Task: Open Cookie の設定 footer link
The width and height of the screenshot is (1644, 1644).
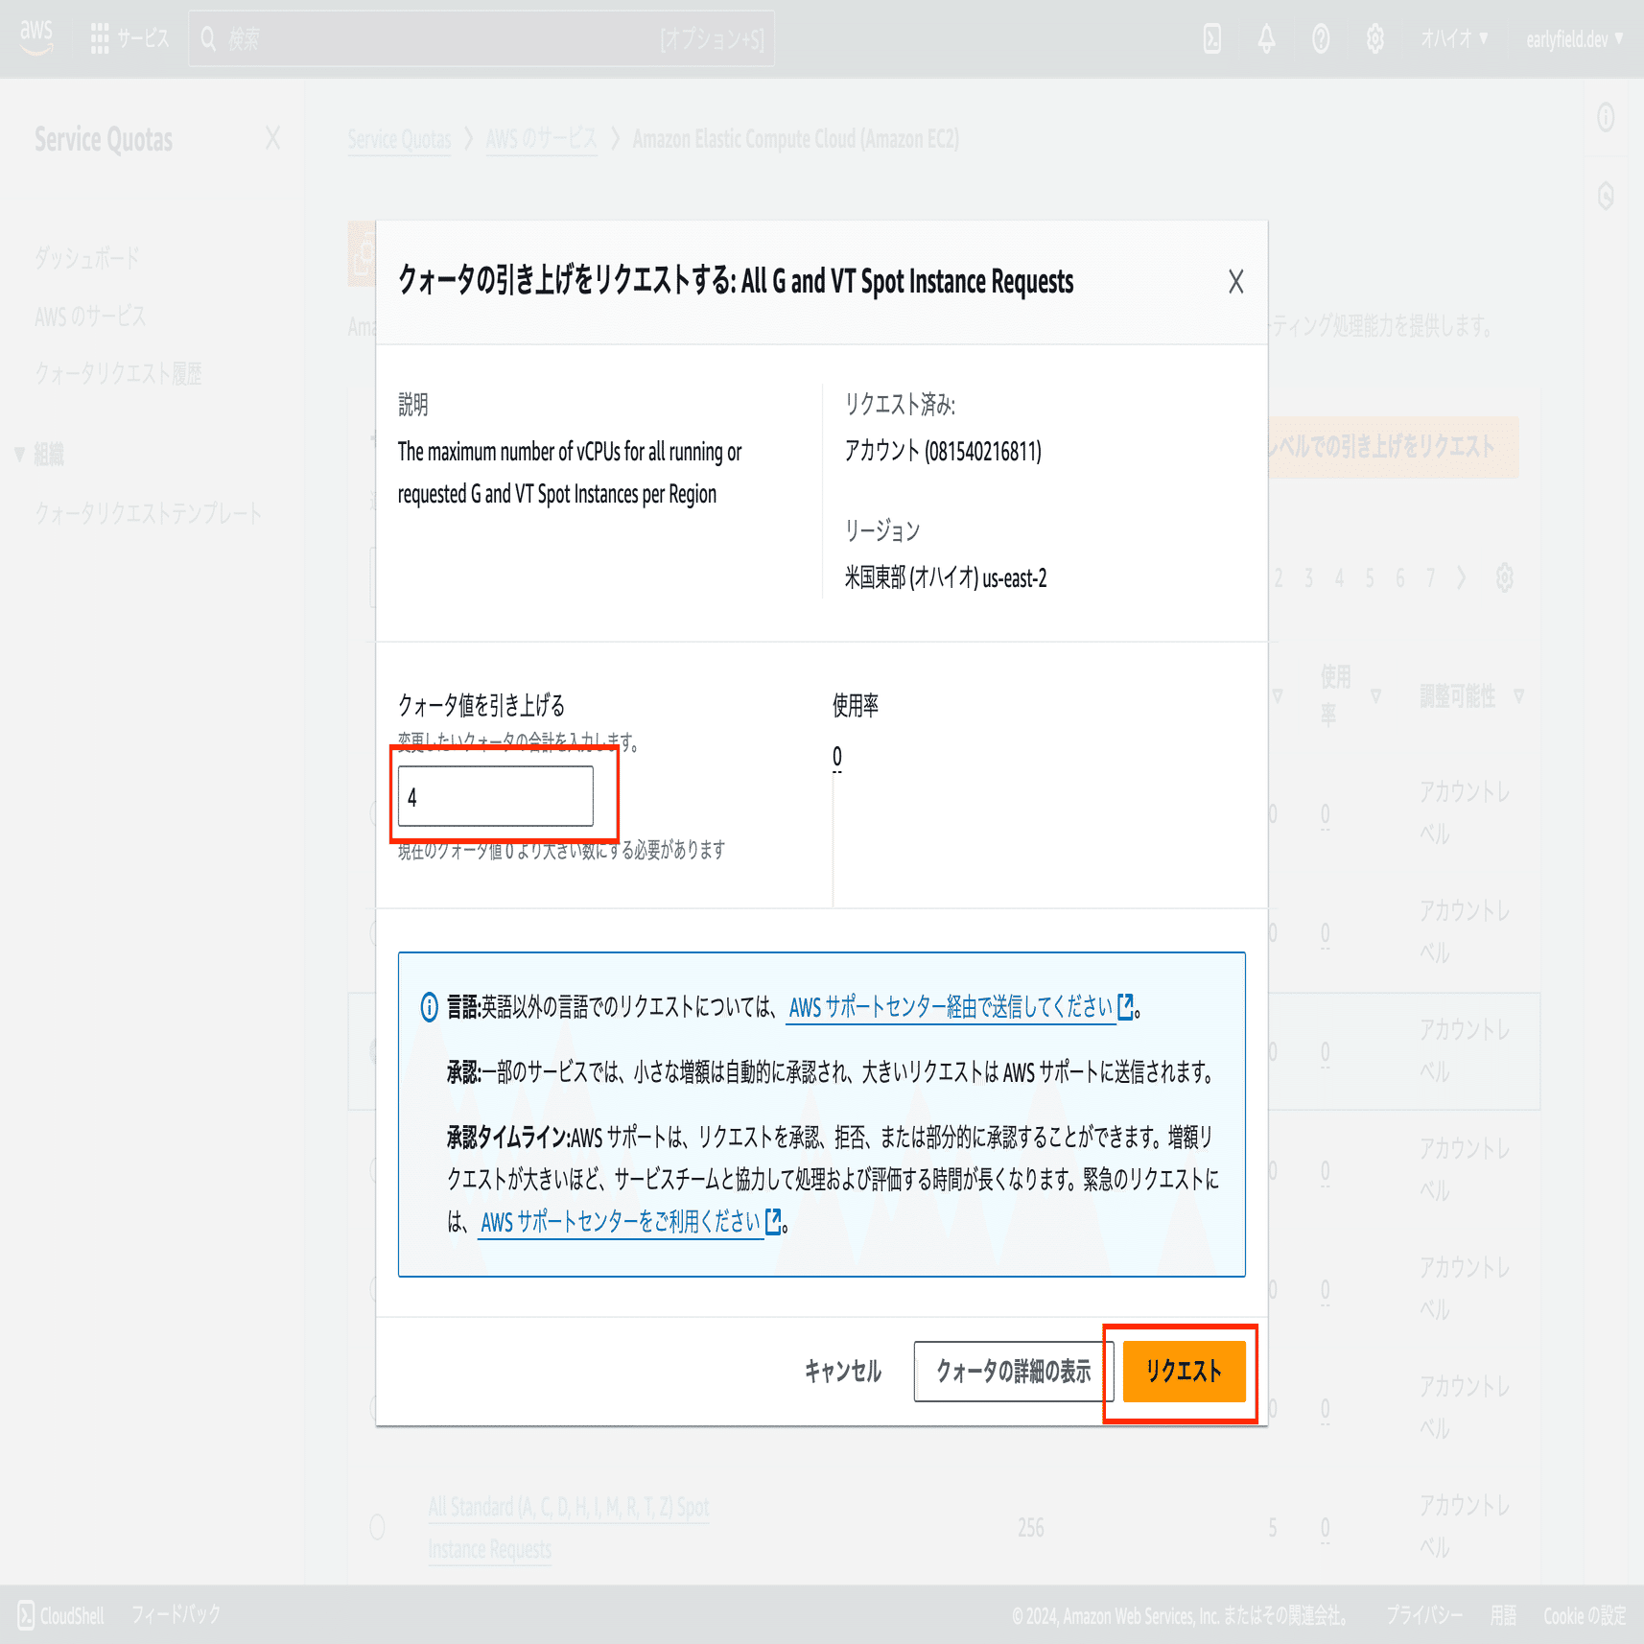Action: [1585, 1616]
